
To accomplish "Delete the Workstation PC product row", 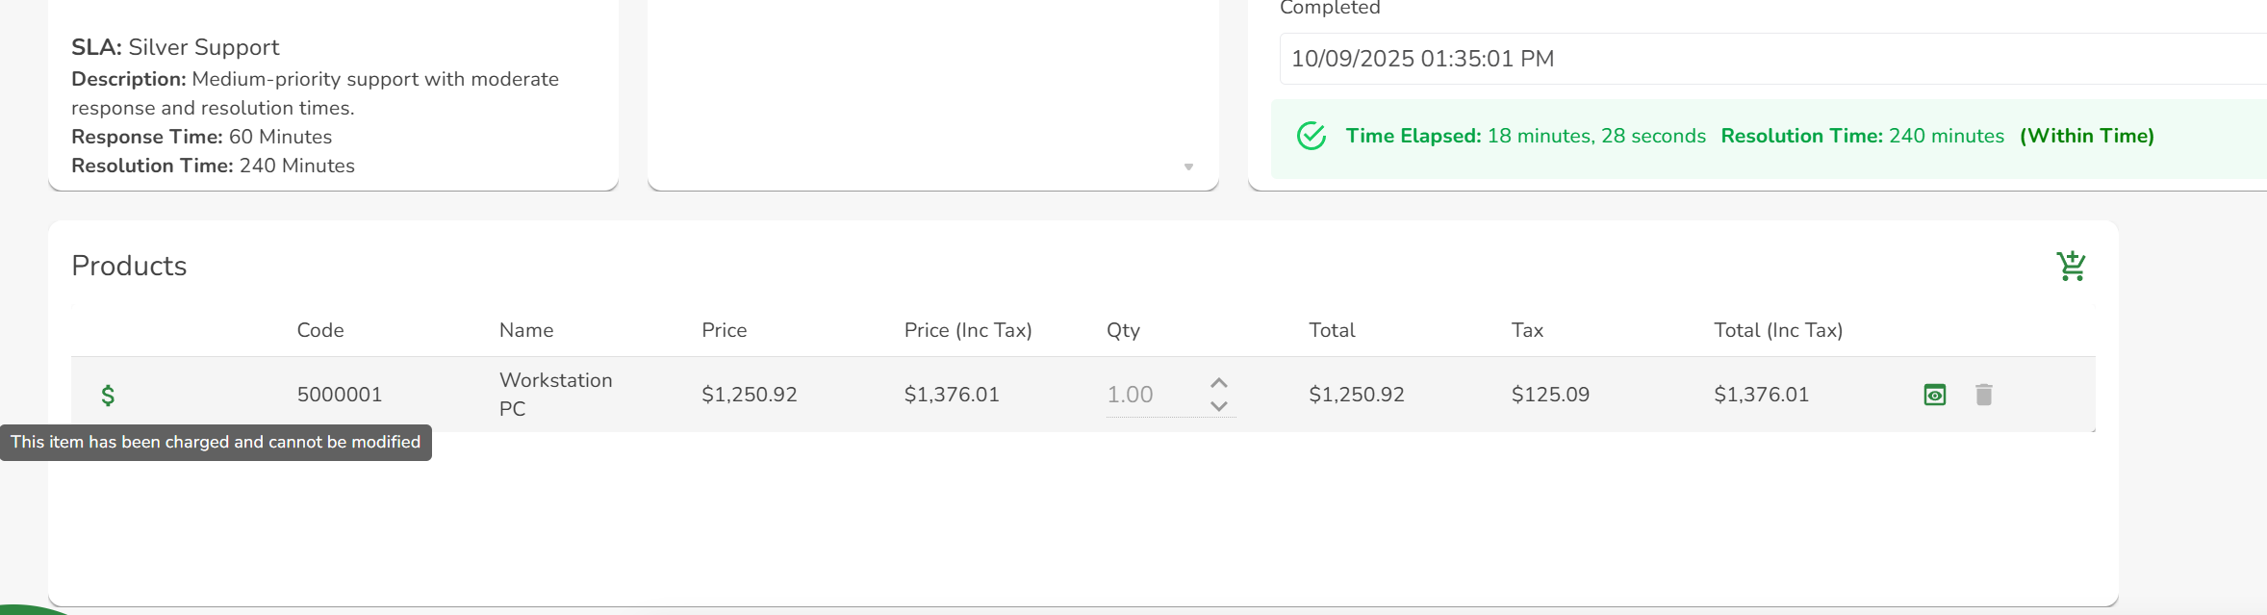I will 1983,395.
